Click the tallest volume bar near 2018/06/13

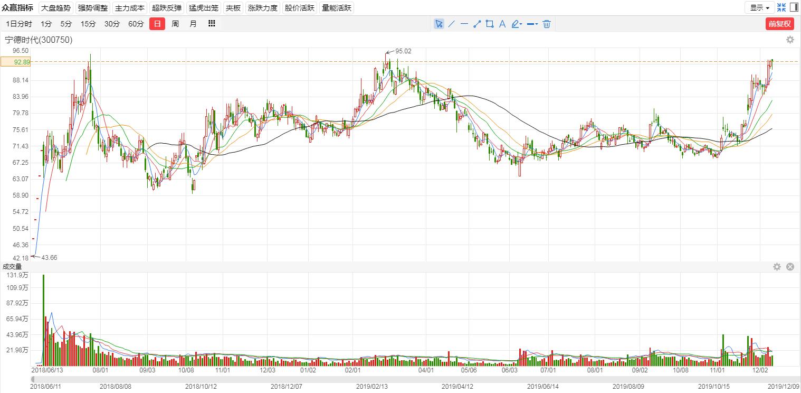43,320
